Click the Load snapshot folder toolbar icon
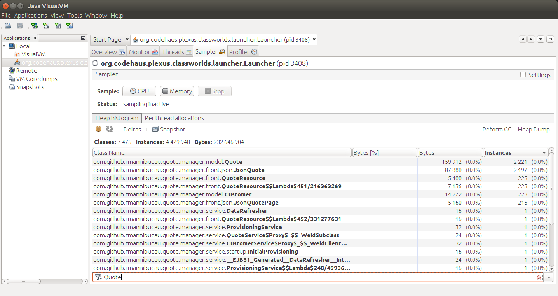The height and width of the screenshot is (296, 558). [x=8, y=26]
